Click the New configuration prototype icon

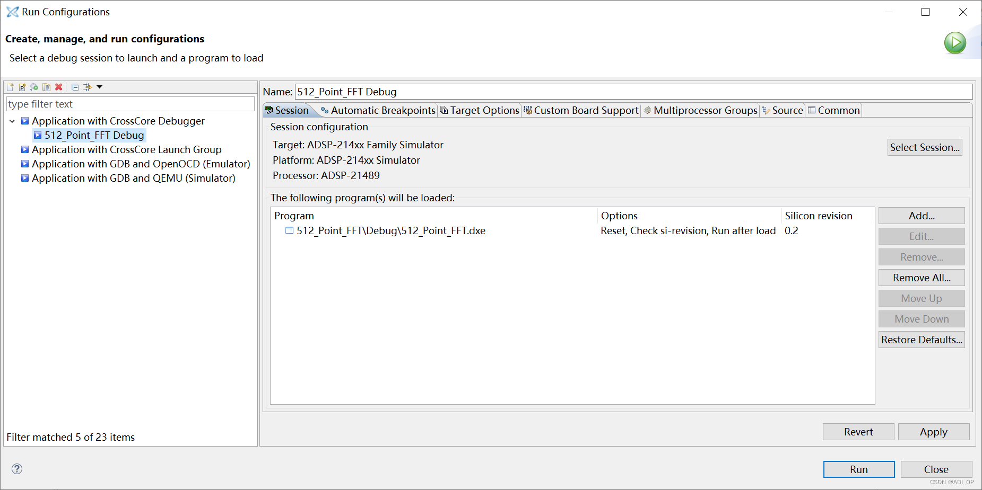(x=22, y=87)
